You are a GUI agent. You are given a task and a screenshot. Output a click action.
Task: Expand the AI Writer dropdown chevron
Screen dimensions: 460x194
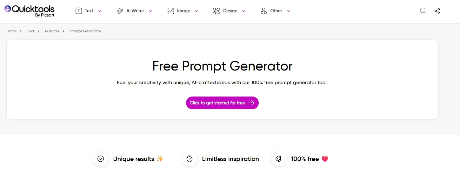point(150,11)
